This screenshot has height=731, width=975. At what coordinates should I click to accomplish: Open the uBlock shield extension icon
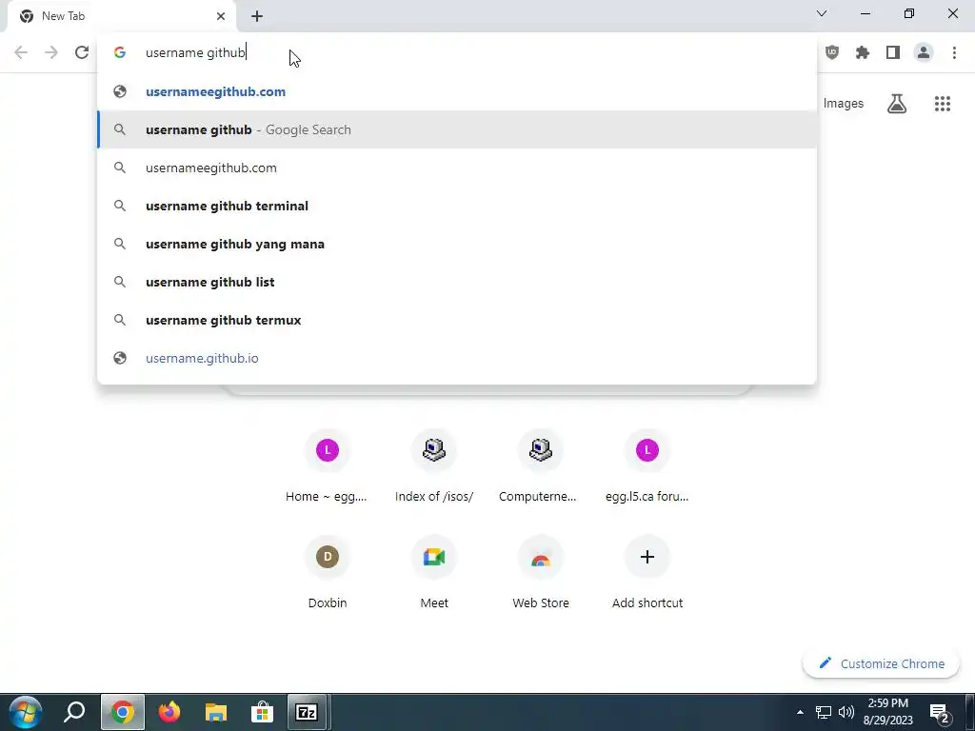click(832, 53)
